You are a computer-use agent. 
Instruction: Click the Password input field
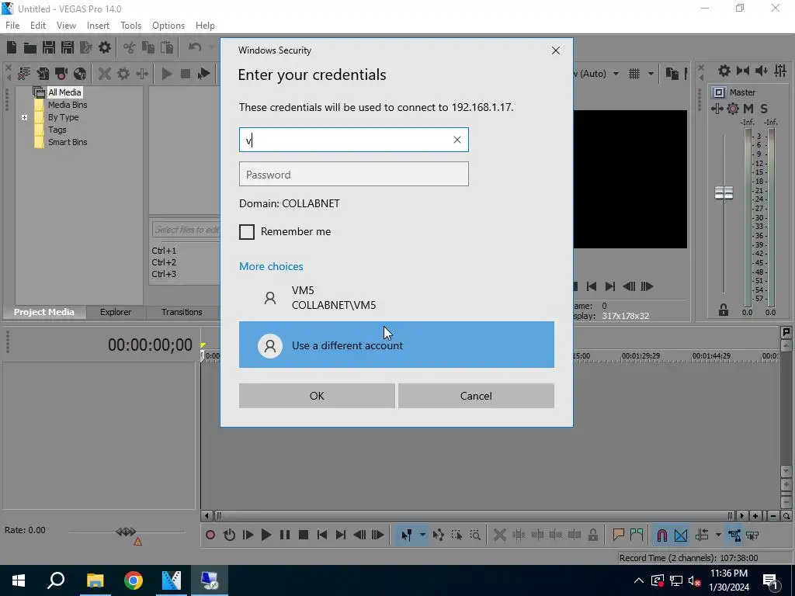pos(354,175)
